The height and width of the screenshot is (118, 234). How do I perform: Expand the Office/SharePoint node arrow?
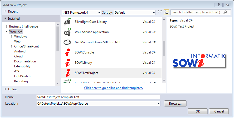(x=12, y=46)
